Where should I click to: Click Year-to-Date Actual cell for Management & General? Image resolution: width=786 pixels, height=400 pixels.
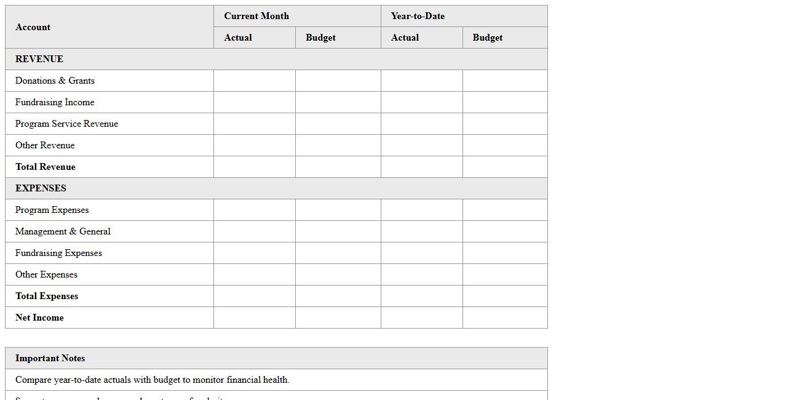click(x=421, y=231)
